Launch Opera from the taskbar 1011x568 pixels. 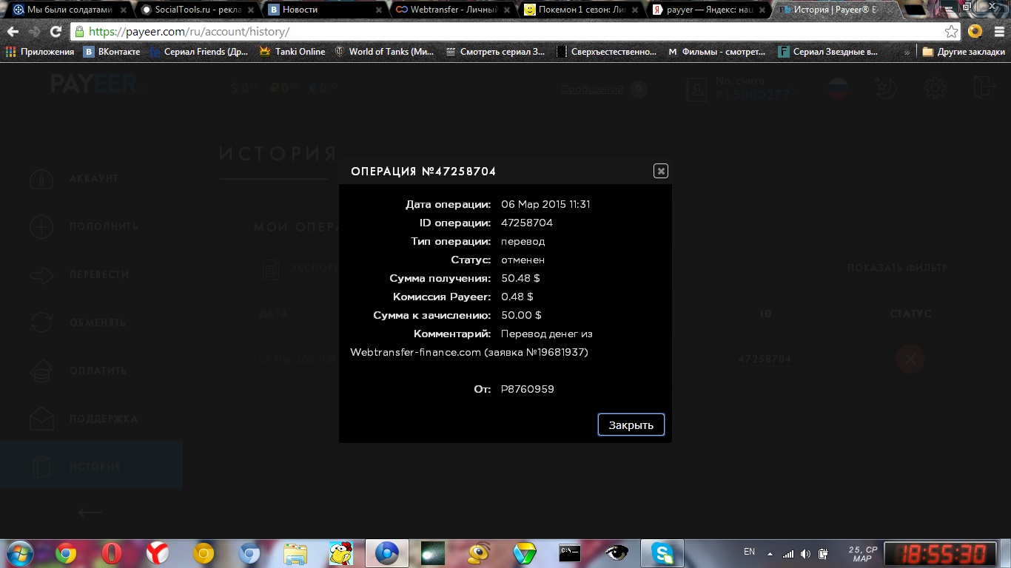[x=112, y=553]
